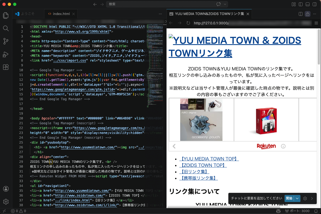321x214 pixels.
Task: Click the googletagmanager gtm.js URL on line 14
Action: (x=74, y=89)
